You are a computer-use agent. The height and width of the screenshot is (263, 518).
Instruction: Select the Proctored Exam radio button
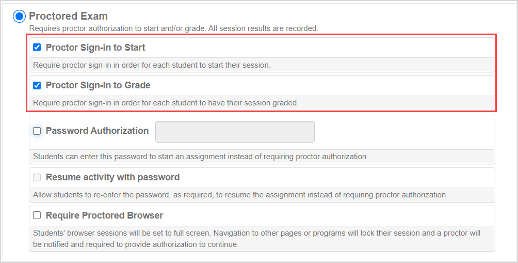tap(19, 17)
